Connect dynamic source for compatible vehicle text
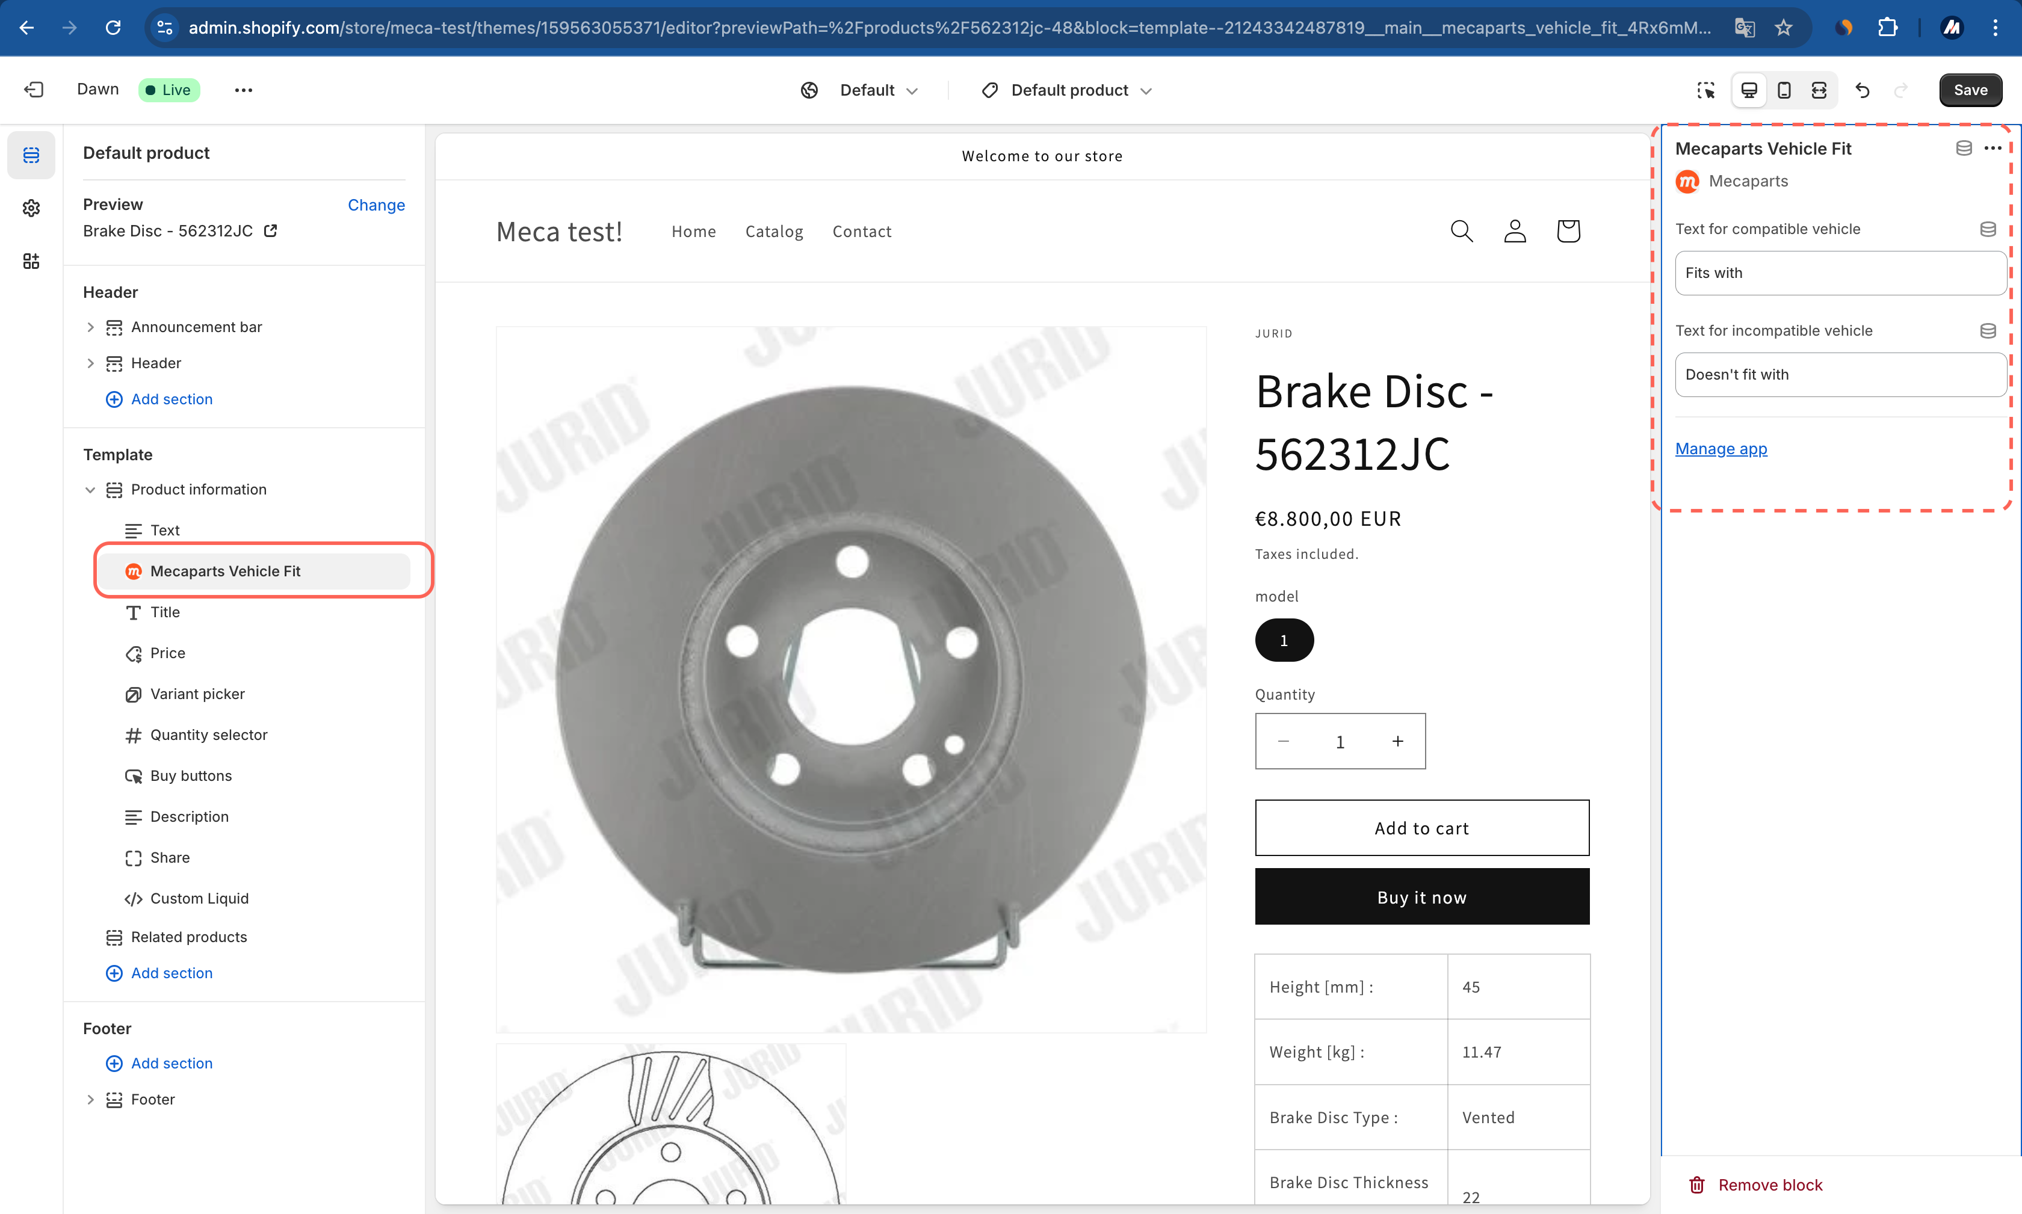2022x1214 pixels. (x=1988, y=229)
